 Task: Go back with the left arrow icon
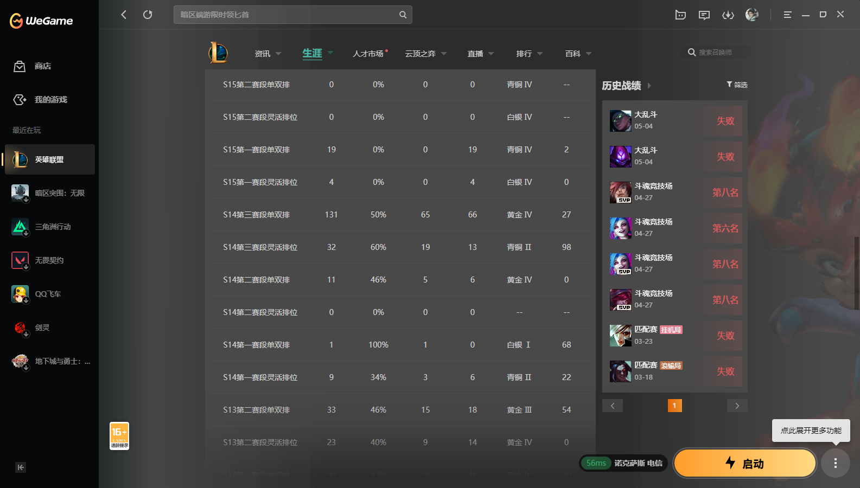pyautogui.click(x=124, y=15)
